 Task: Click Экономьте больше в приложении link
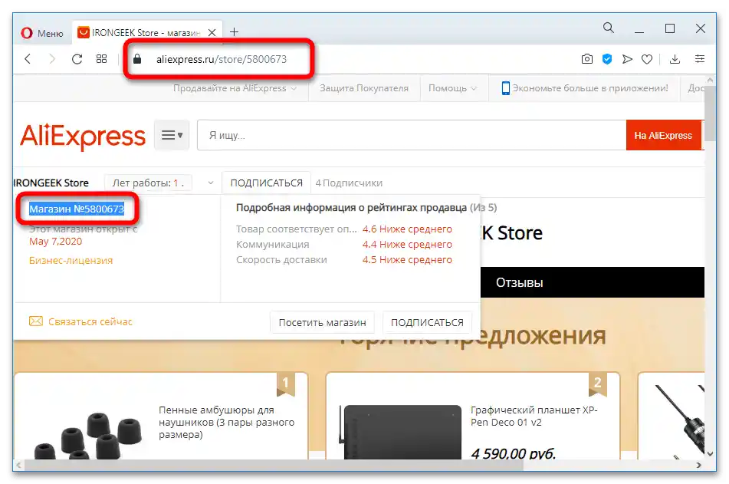click(590, 88)
